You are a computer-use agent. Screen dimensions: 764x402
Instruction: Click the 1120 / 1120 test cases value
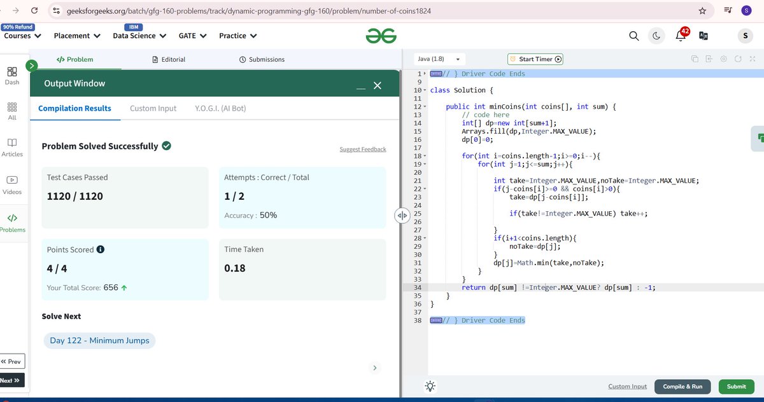point(74,197)
